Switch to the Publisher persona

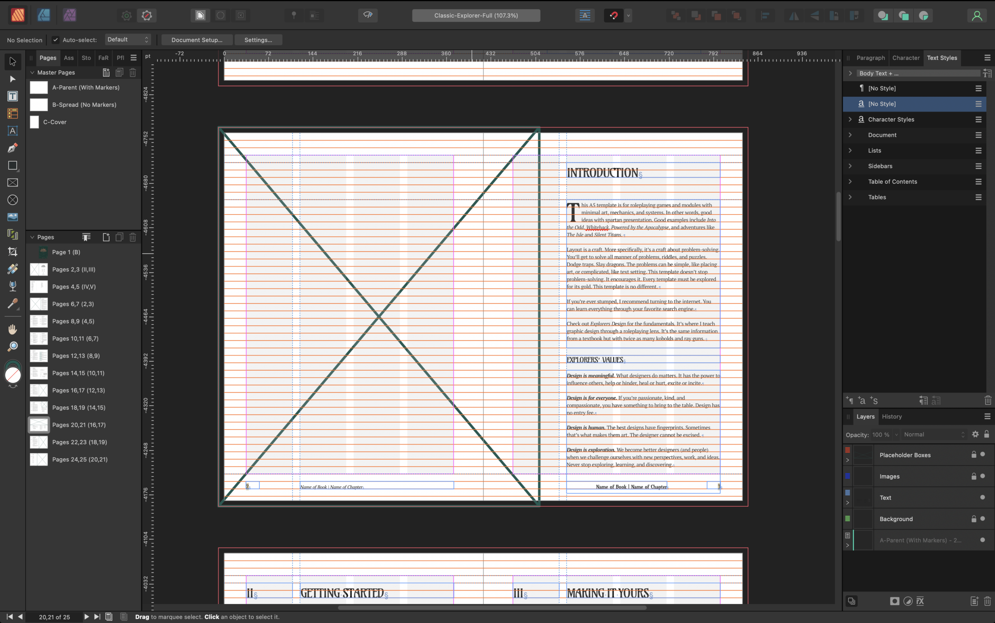click(17, 15)
